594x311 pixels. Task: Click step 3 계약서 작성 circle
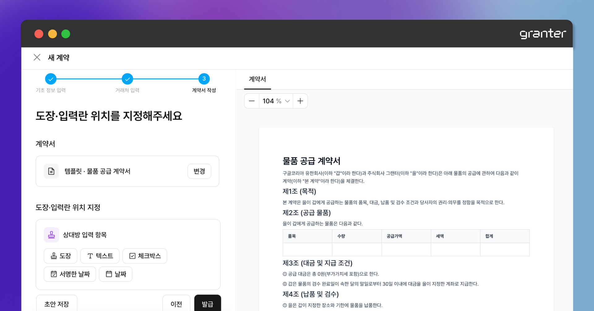tap(204, 79)
